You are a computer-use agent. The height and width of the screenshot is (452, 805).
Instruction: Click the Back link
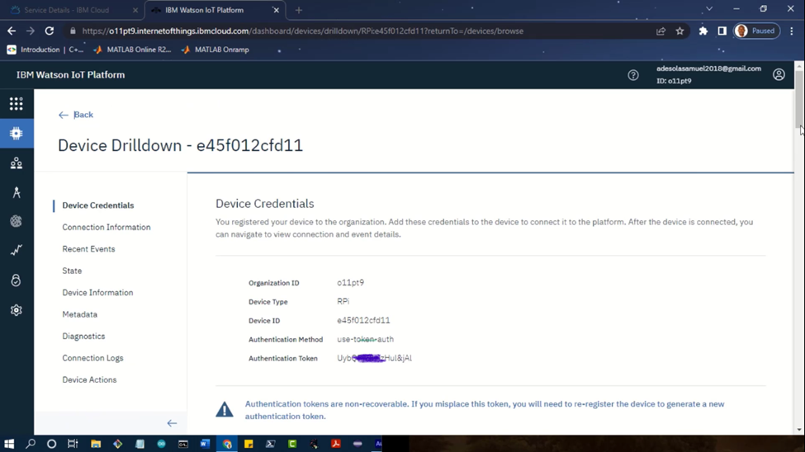tap(75, 115)
